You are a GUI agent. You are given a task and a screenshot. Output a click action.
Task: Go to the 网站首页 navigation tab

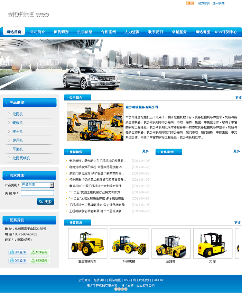14,32
